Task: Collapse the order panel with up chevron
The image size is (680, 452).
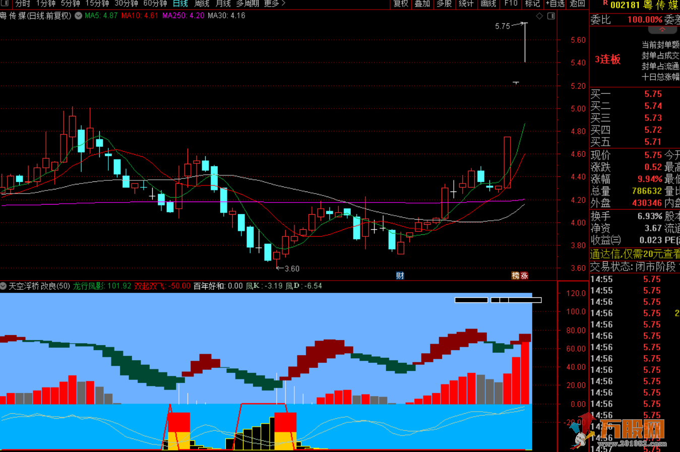Action: point(662,29)
